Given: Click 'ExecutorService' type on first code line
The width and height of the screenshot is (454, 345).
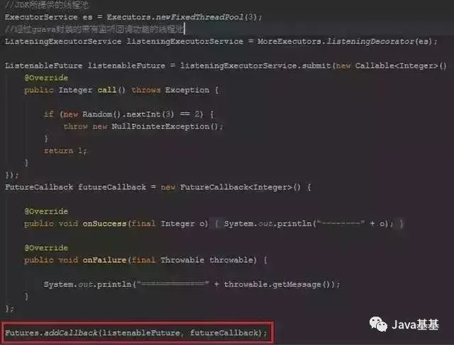Looking at the screenshot, I should (x=41, y=17).
